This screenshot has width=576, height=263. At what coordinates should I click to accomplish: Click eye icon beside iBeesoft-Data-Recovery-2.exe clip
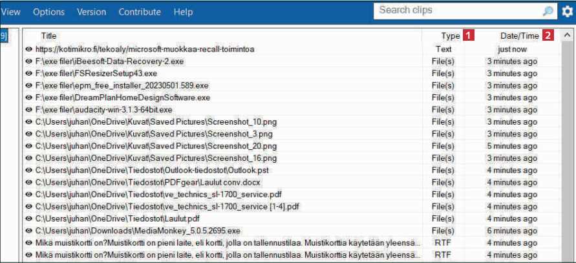28,61
